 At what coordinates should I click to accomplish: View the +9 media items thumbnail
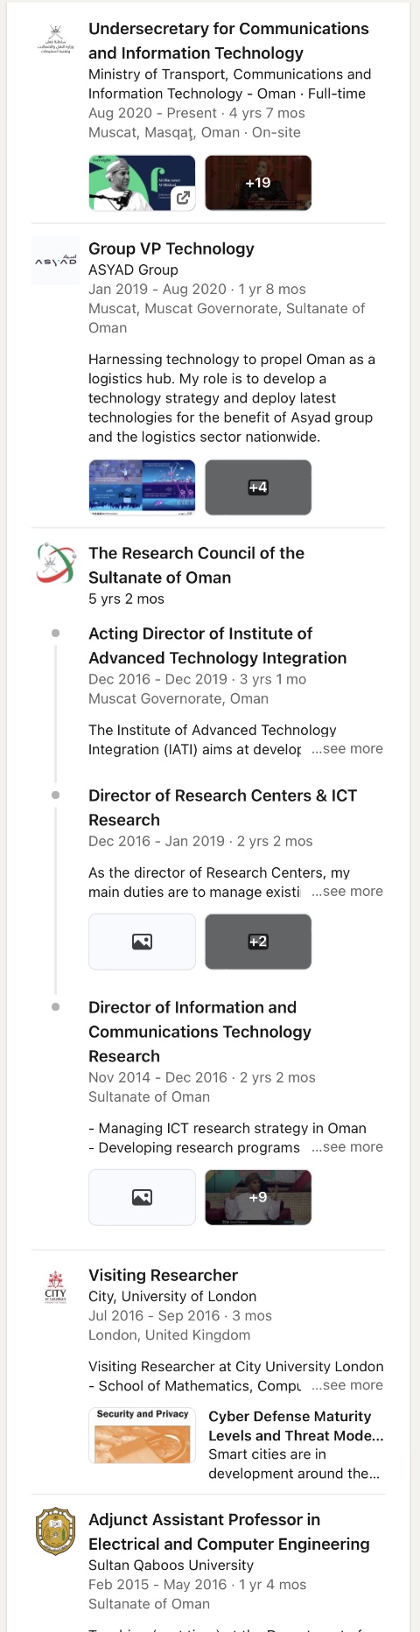pyautogui.click(x=258, y=1197)
